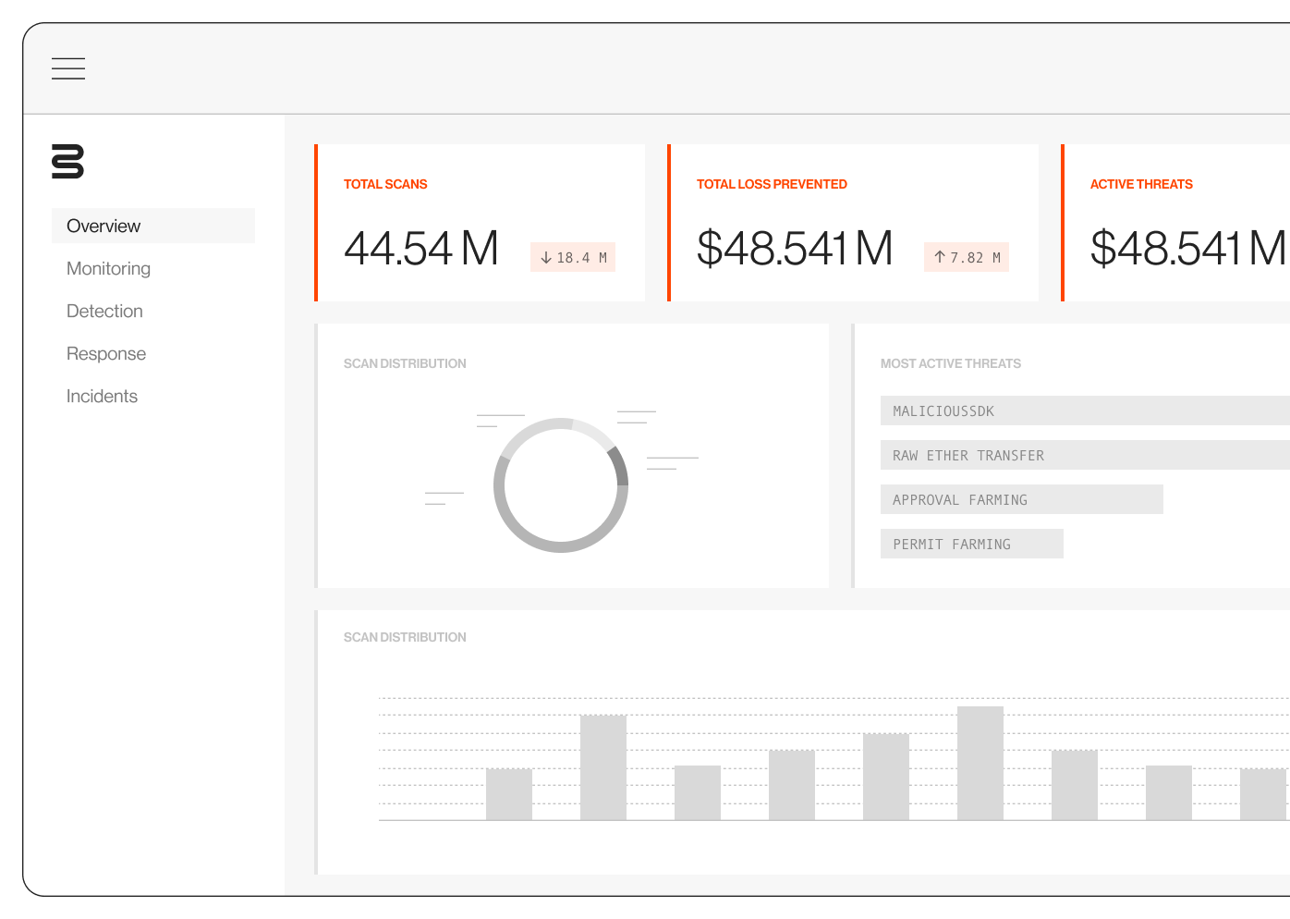
Task: Open the hamburger navigation menu
Action: (x=68, y=68)
